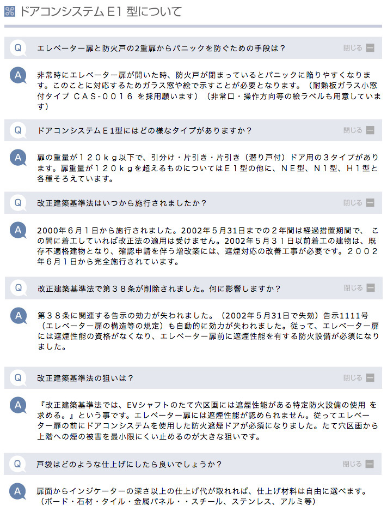387x511 pixels.
Task: Collapse the 戸袋 finish answer via minus icon
Action: [370, 464]
